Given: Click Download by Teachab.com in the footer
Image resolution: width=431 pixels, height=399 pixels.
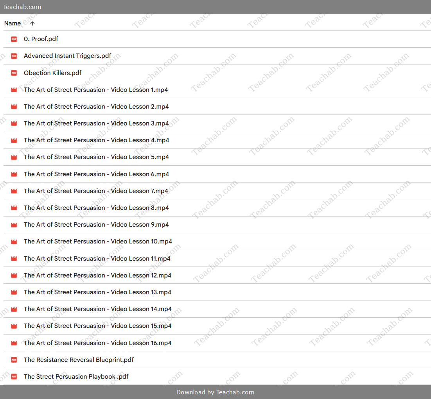Looking at the screenshot, I should (x=215, y=392).
